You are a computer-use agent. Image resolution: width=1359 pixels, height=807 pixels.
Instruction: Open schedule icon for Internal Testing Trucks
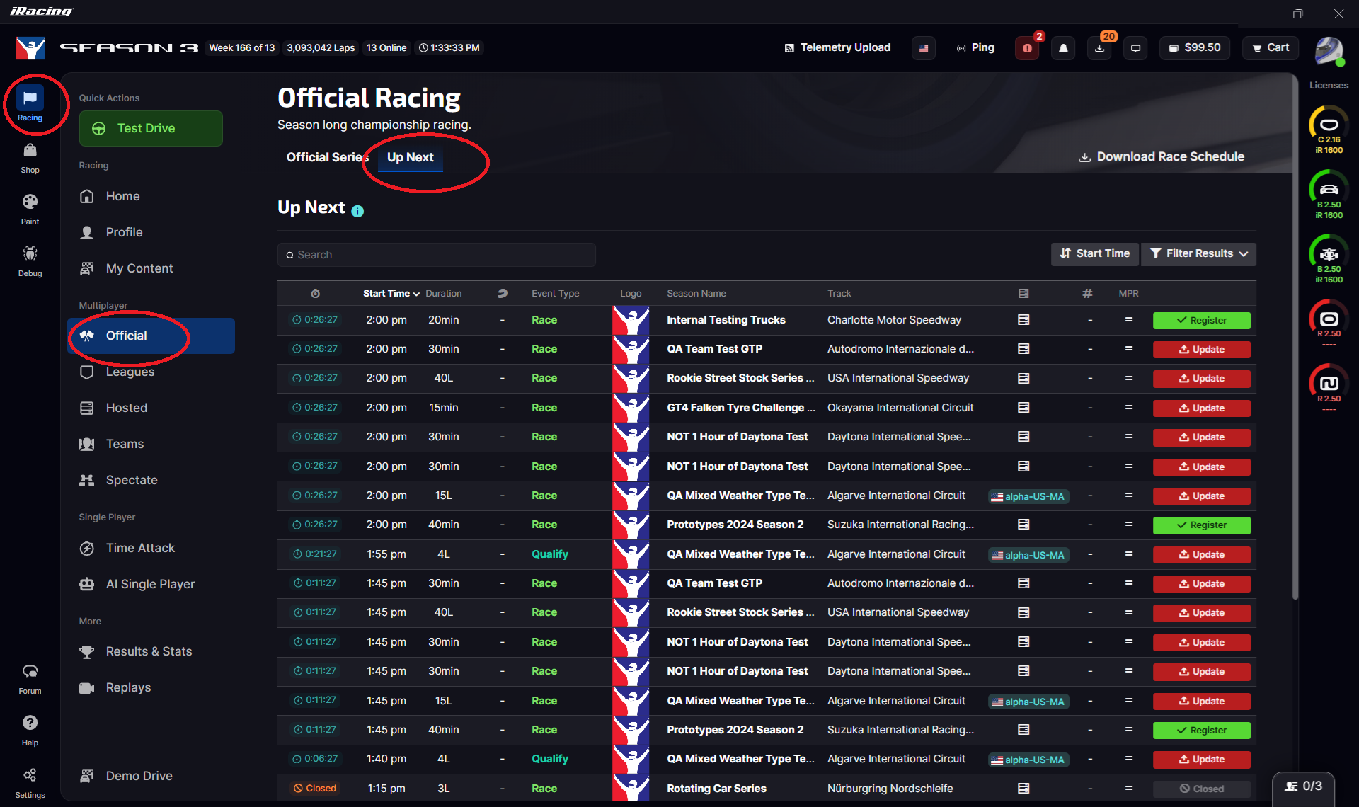pyautogui.click(x=1023, y=320)
